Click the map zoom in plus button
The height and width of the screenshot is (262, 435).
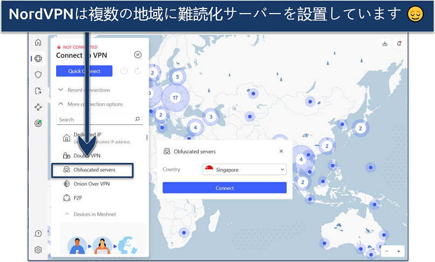tap(399, 251)
